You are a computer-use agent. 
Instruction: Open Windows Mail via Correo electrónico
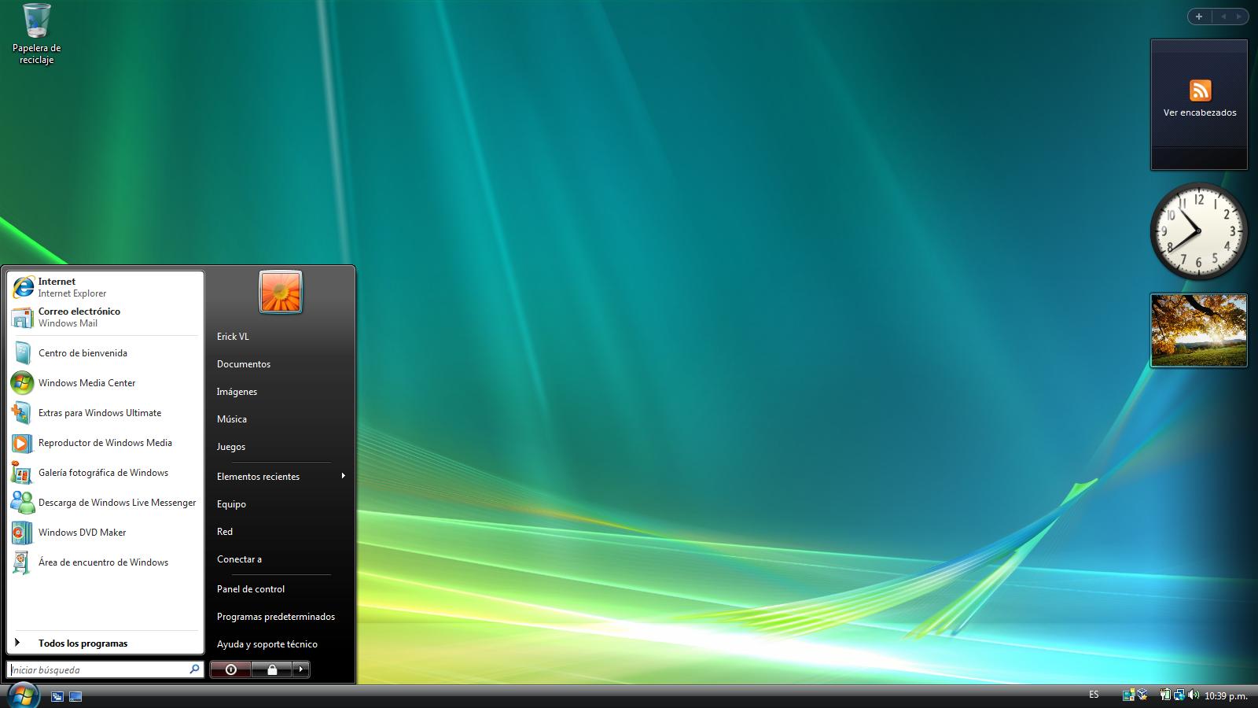79,316
